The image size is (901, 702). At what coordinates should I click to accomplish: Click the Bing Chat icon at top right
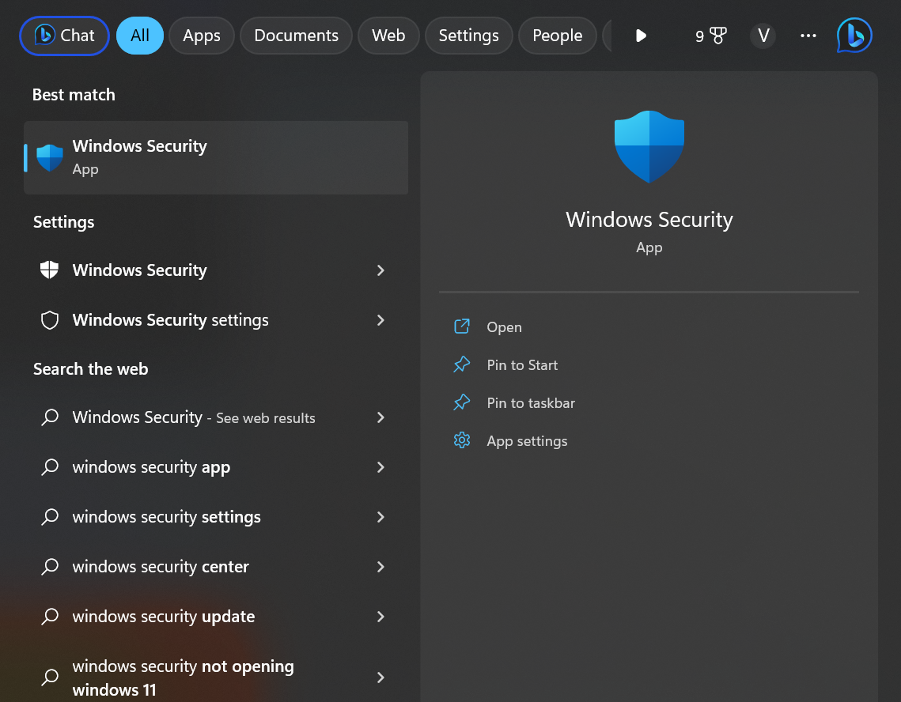[854, 36]
